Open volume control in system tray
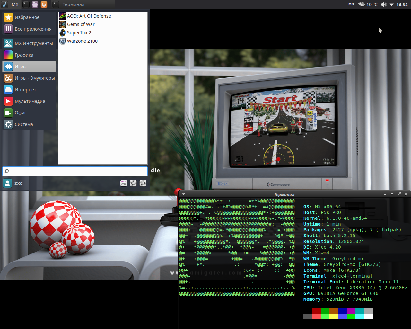The width and height of the screenshot is (411, 329). [x=384, y=4]
